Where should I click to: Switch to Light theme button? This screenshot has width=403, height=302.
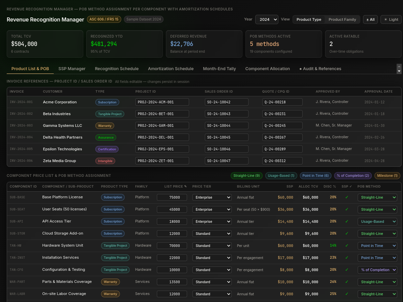[391, 19]
